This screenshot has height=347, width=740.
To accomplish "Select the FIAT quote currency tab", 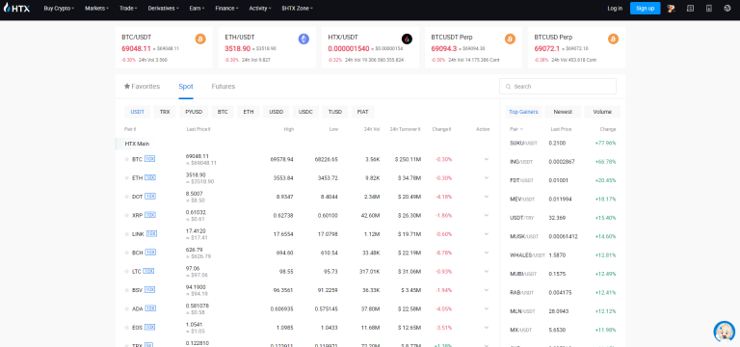I will pos(363,112).
